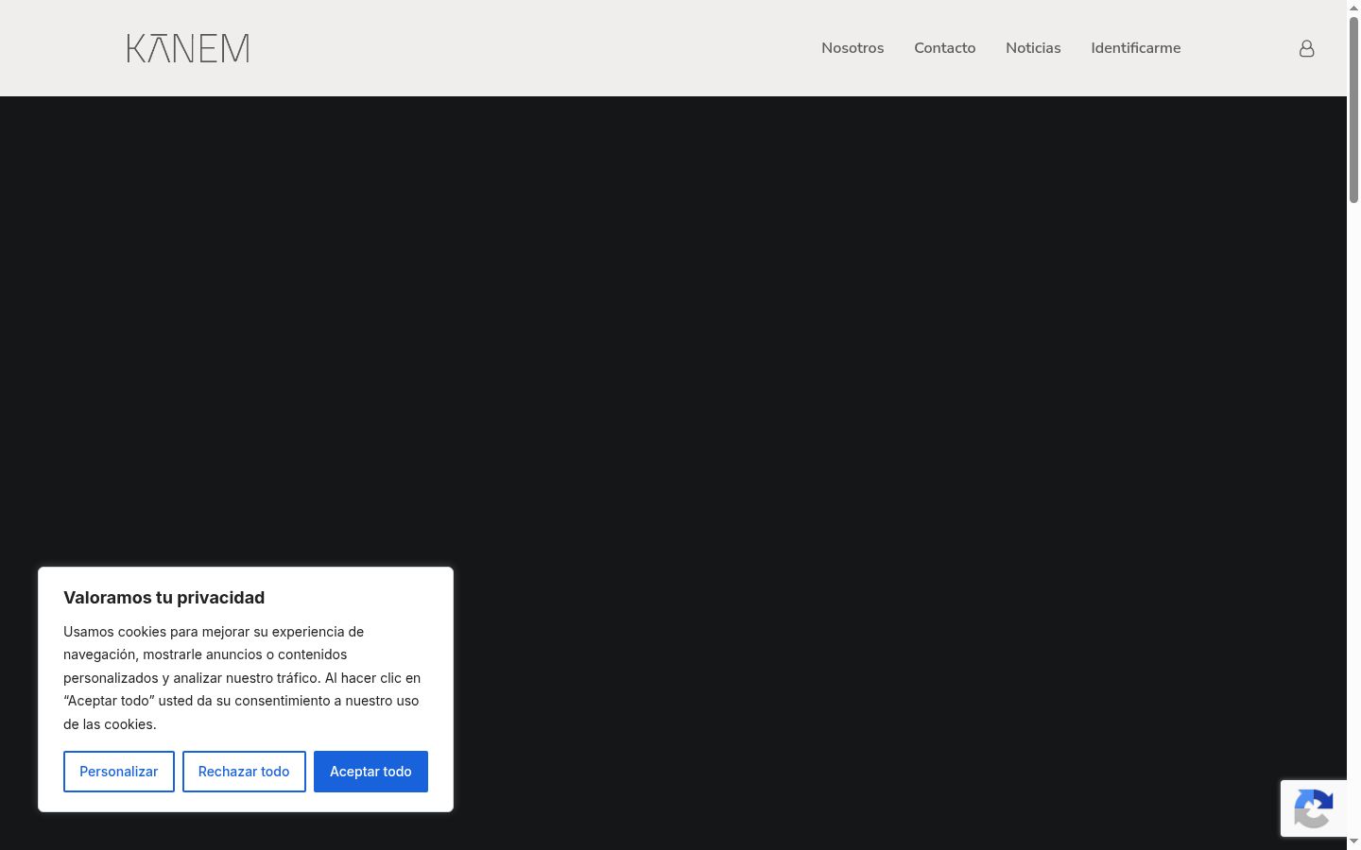Accept cookies with Aceptar todo
This screenshot has height=850, width=1361.
click(370, 772)
